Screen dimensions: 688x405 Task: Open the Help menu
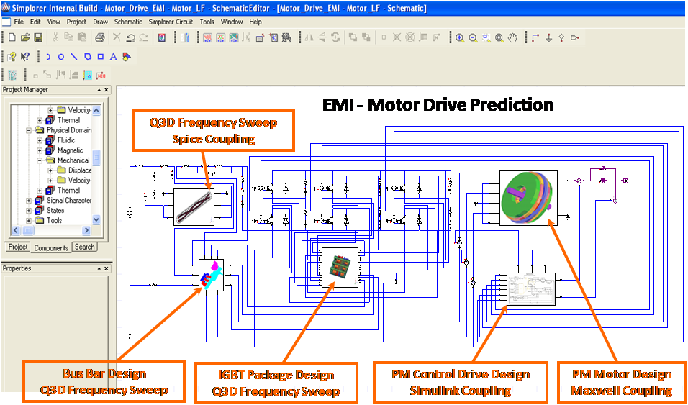pyautogui.click(x=255, y=22)
